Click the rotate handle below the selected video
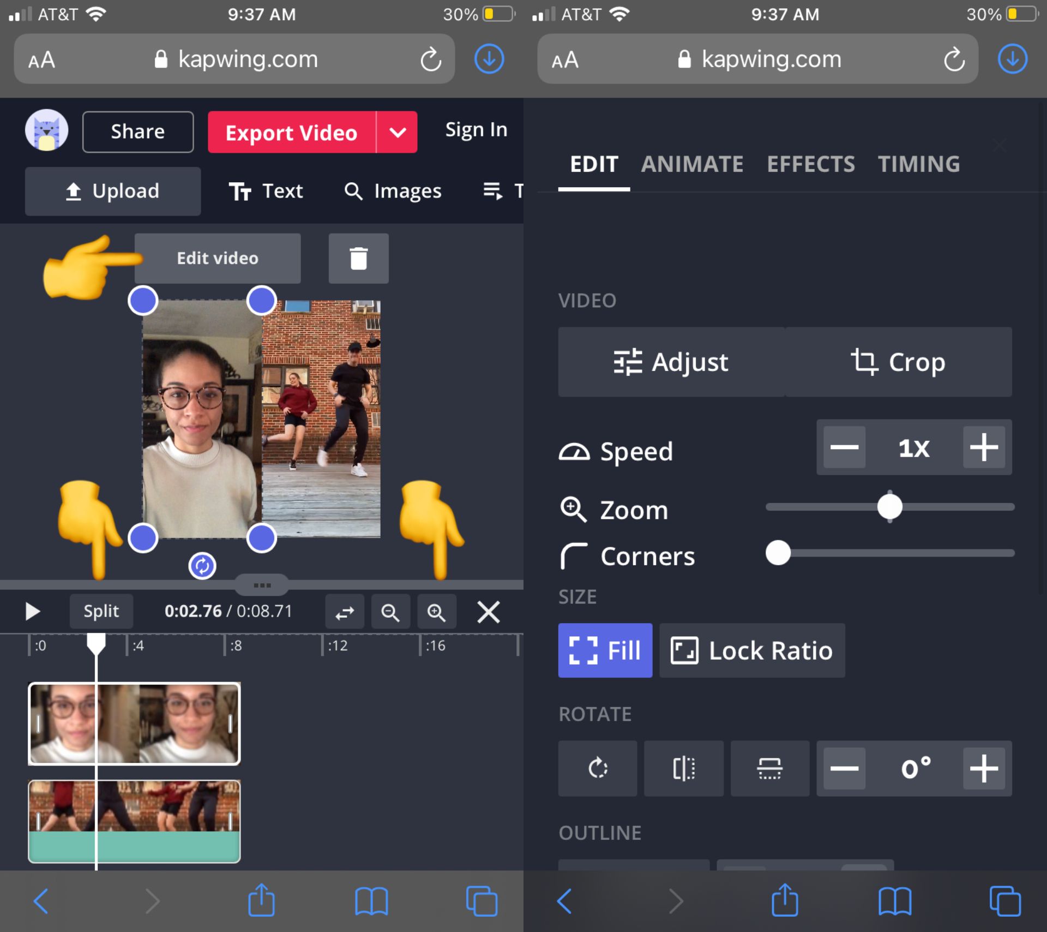The height and width of the screenshot is (932, 1047). click(202, 566)
